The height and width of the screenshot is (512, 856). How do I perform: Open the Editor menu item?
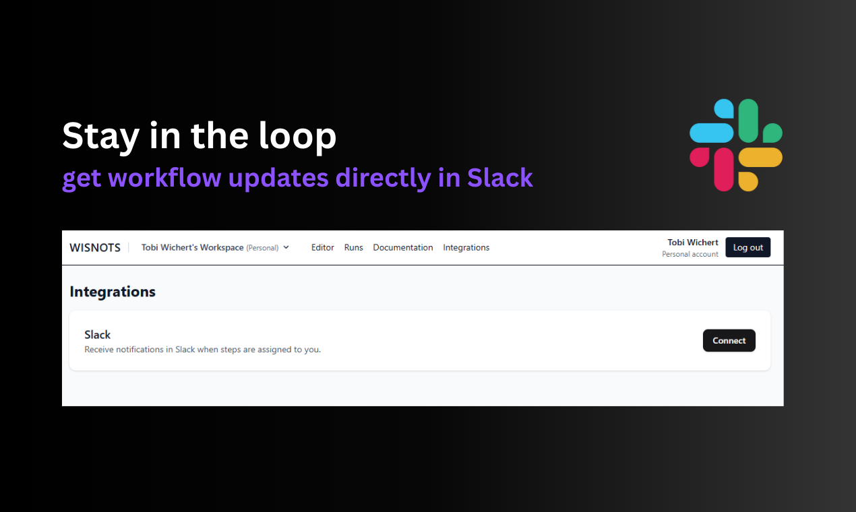pyautogui.click(x=323, y=248)
